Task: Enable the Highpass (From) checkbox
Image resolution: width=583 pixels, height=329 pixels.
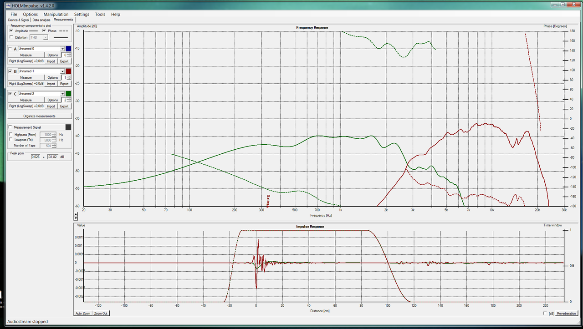Action: click(11, 135)
